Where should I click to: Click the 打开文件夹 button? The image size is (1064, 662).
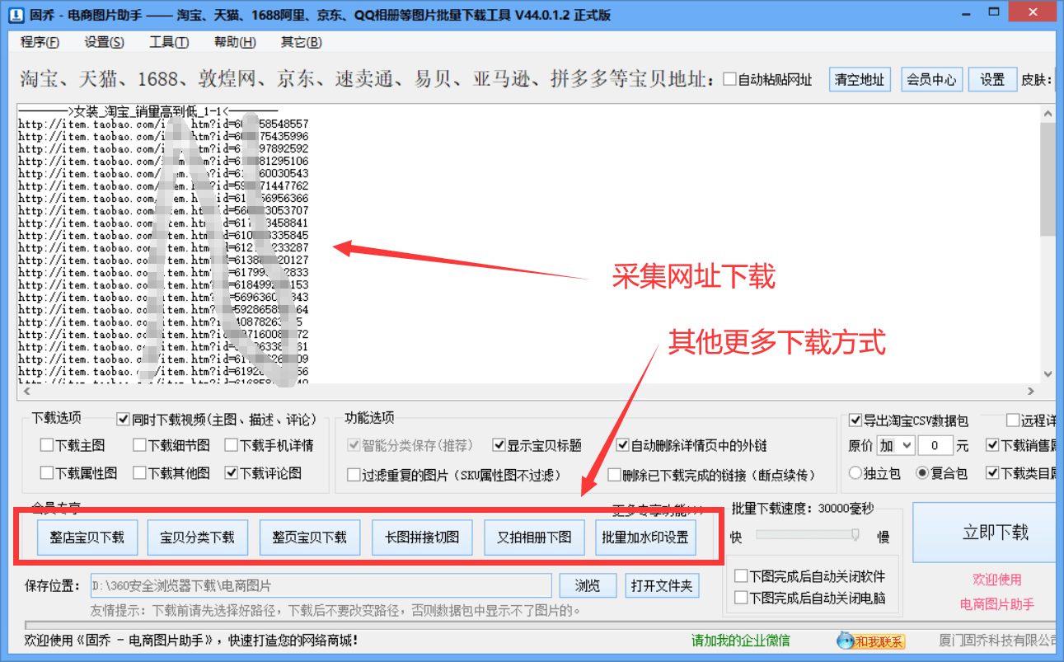click(660, 585)
